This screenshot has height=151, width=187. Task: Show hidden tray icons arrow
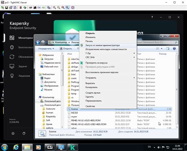154,147
